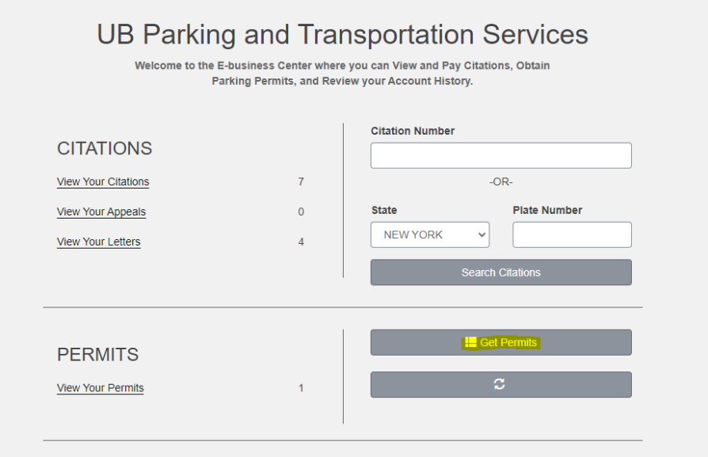708x457 pixels.
Task: Click the list icon inside Get Permits button
Action: coord(470,342)
